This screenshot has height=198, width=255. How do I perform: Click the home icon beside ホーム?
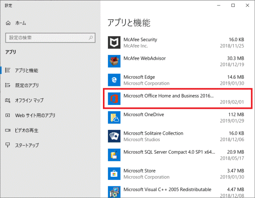tap(8, 23)
